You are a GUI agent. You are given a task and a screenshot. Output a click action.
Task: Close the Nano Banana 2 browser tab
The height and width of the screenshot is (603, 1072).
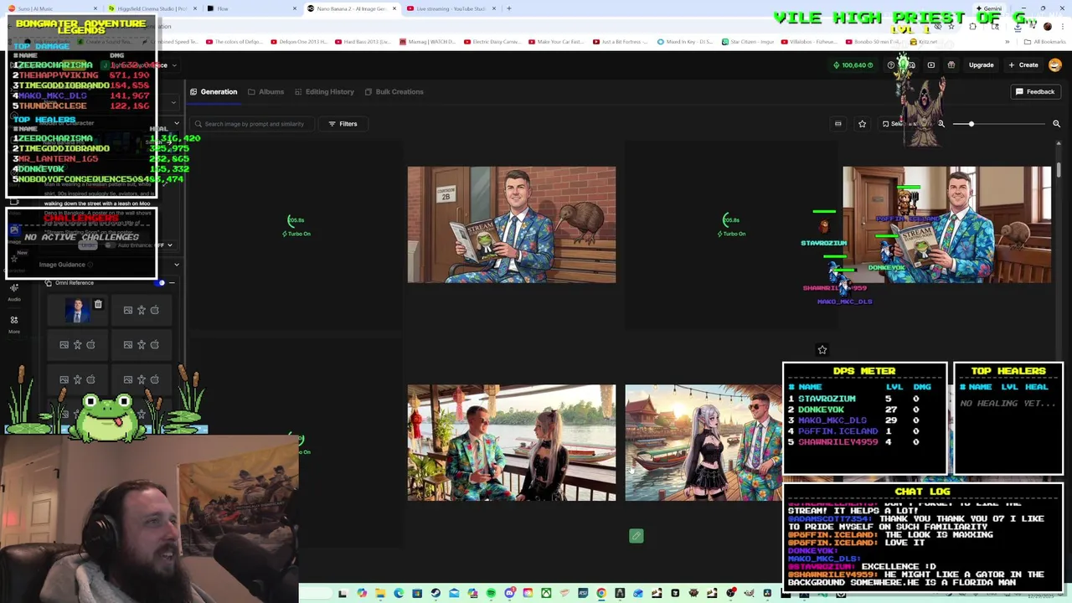pyautogui.click(x=394, y=8)
